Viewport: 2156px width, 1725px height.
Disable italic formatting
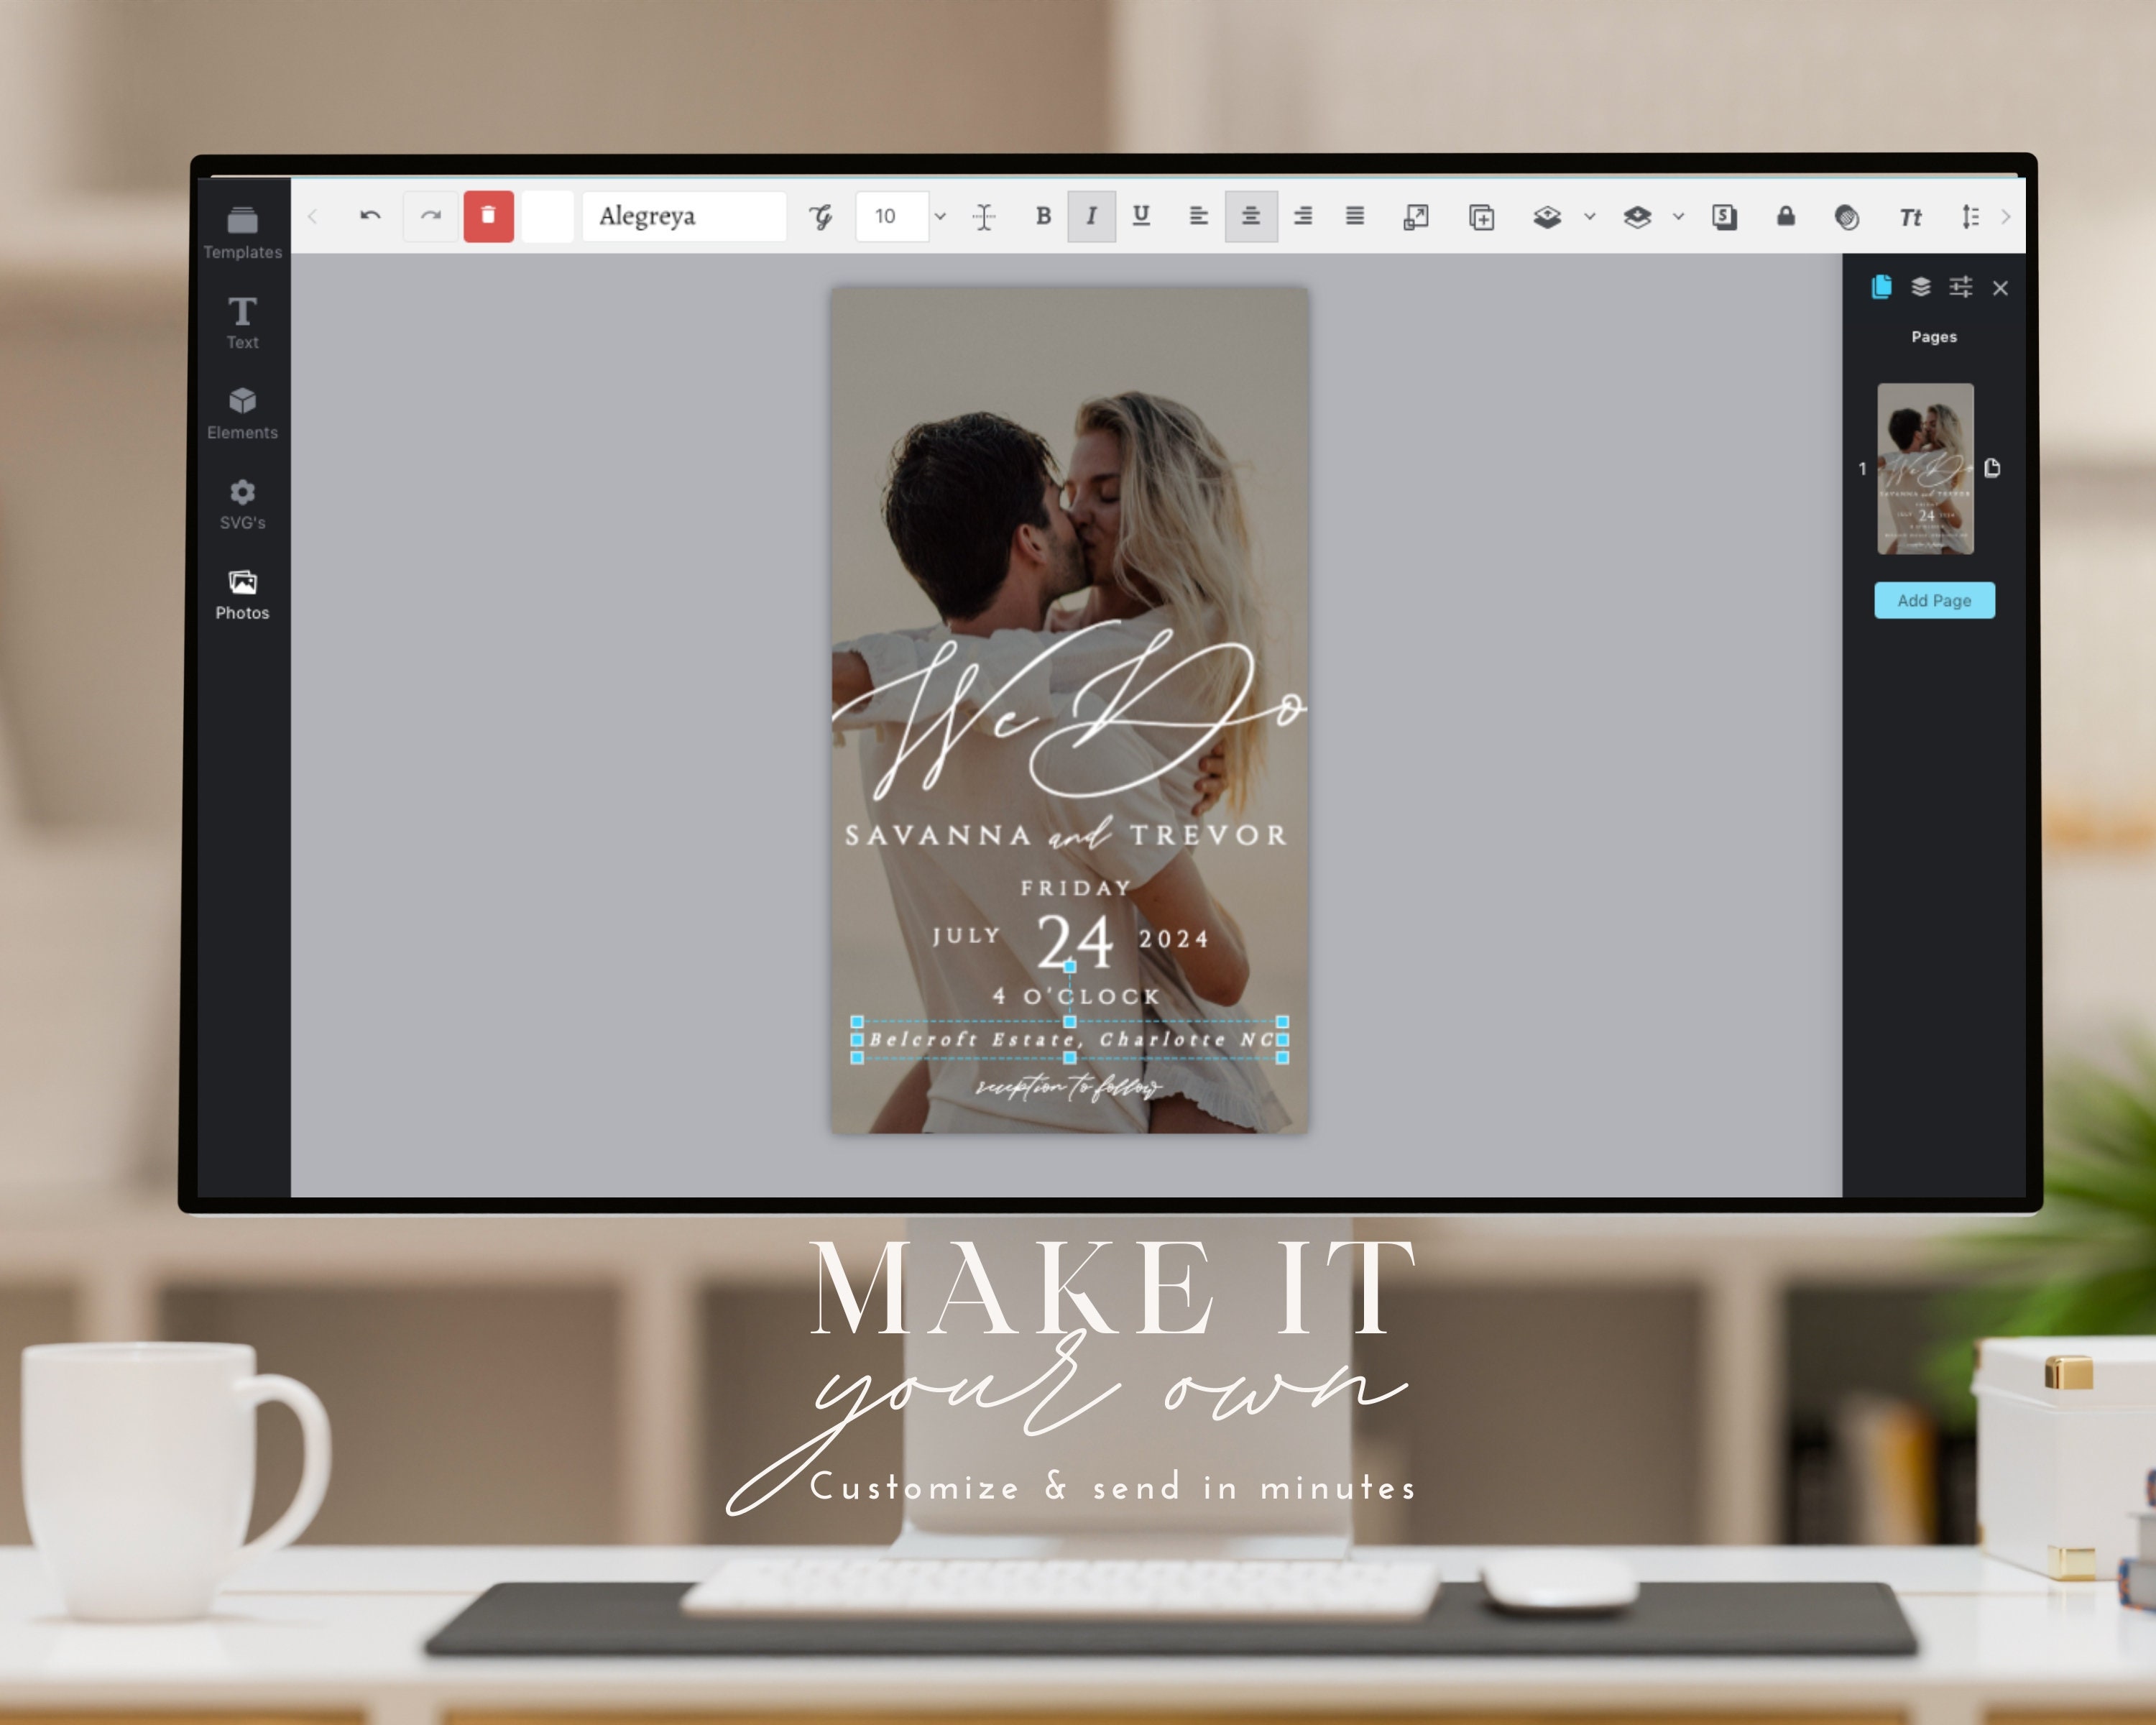(1091, 216)
